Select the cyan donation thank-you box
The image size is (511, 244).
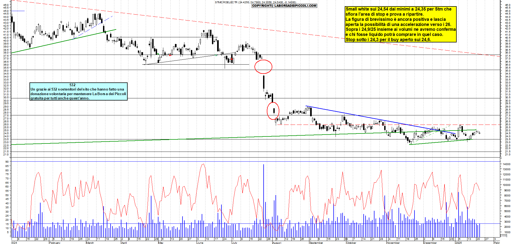click(x=78, y=91)
